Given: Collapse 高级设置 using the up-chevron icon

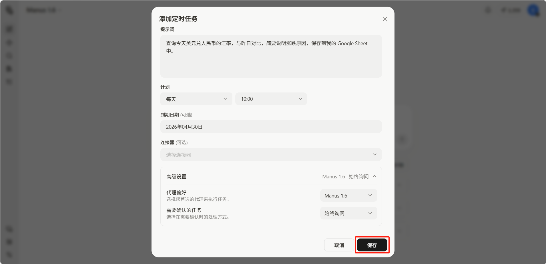Looking at the screenshot, I should coord(374,176).
